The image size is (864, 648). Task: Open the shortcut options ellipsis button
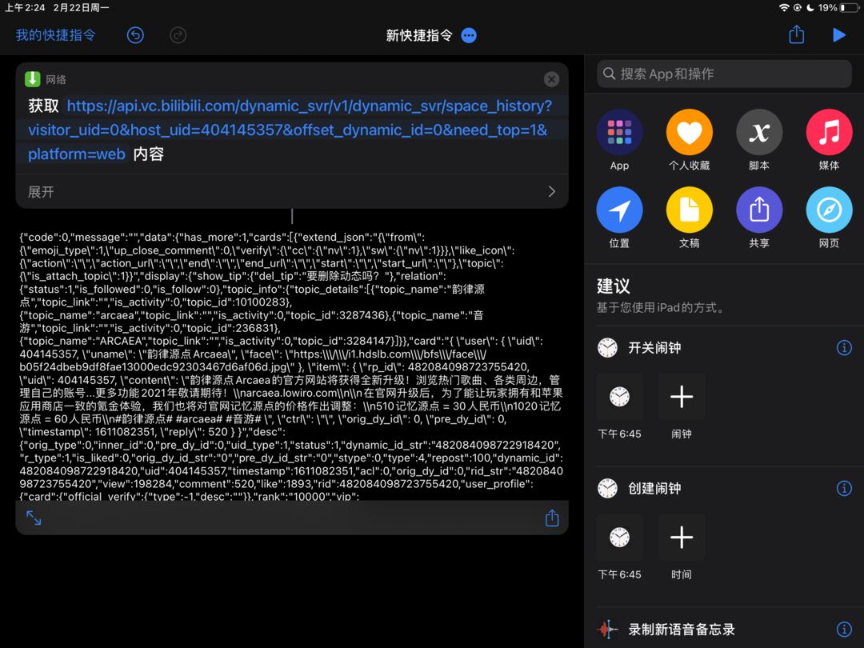(469, 35)
